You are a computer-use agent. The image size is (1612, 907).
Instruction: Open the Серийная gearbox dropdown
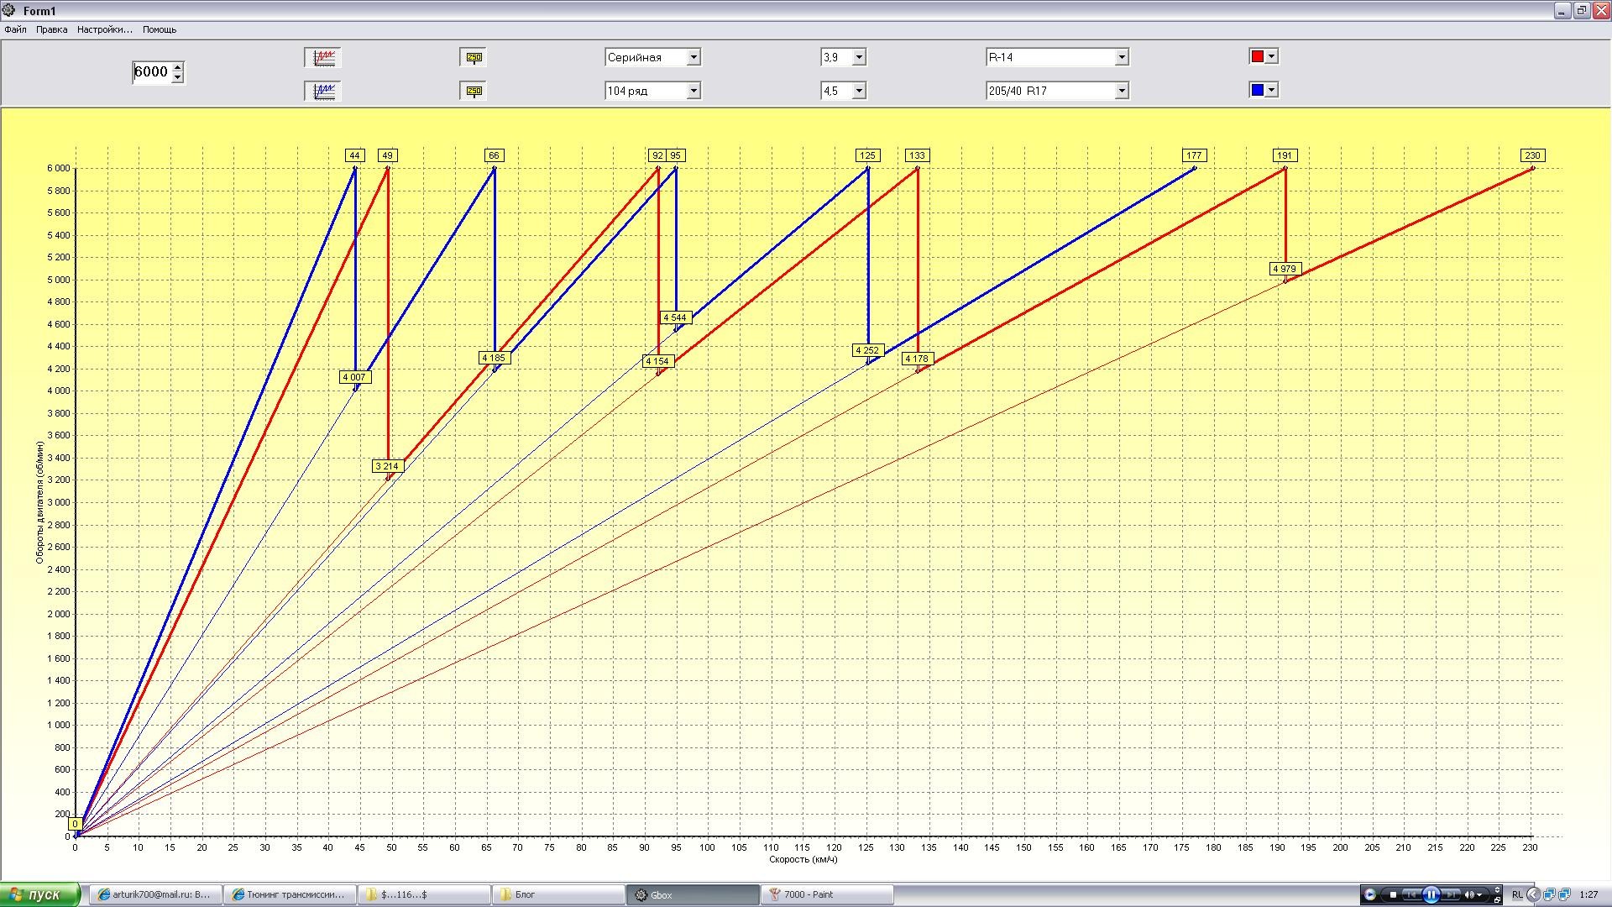(x=693, y=57)
